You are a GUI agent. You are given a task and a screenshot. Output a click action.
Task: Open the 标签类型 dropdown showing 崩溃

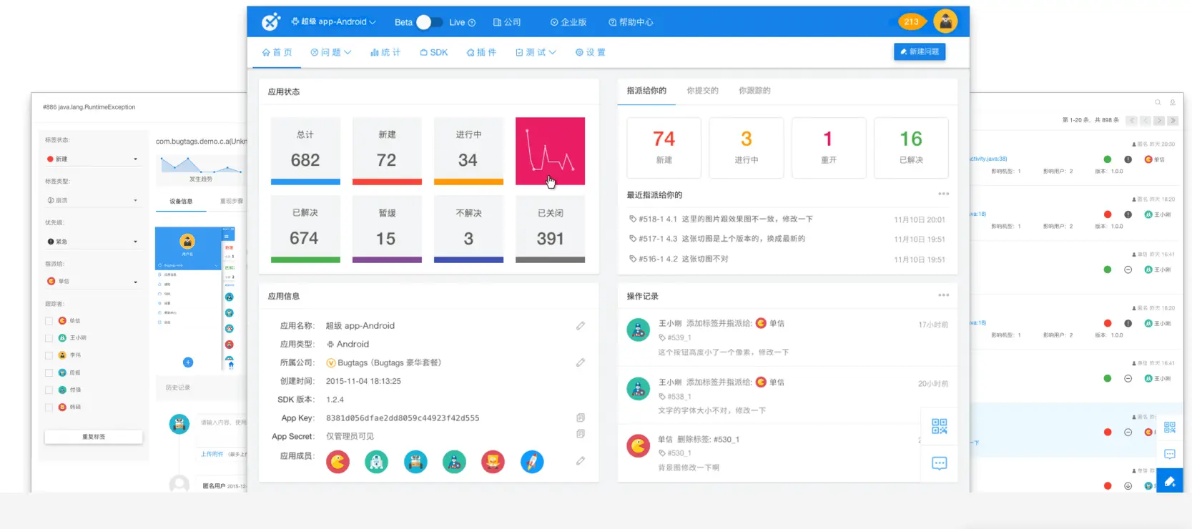point(92,200)
